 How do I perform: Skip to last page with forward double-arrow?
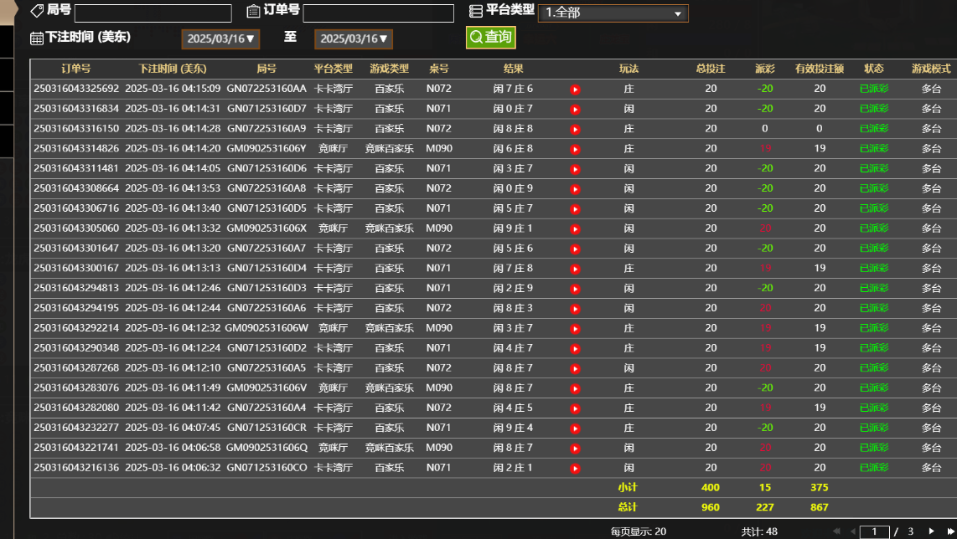tap(951, 531)
